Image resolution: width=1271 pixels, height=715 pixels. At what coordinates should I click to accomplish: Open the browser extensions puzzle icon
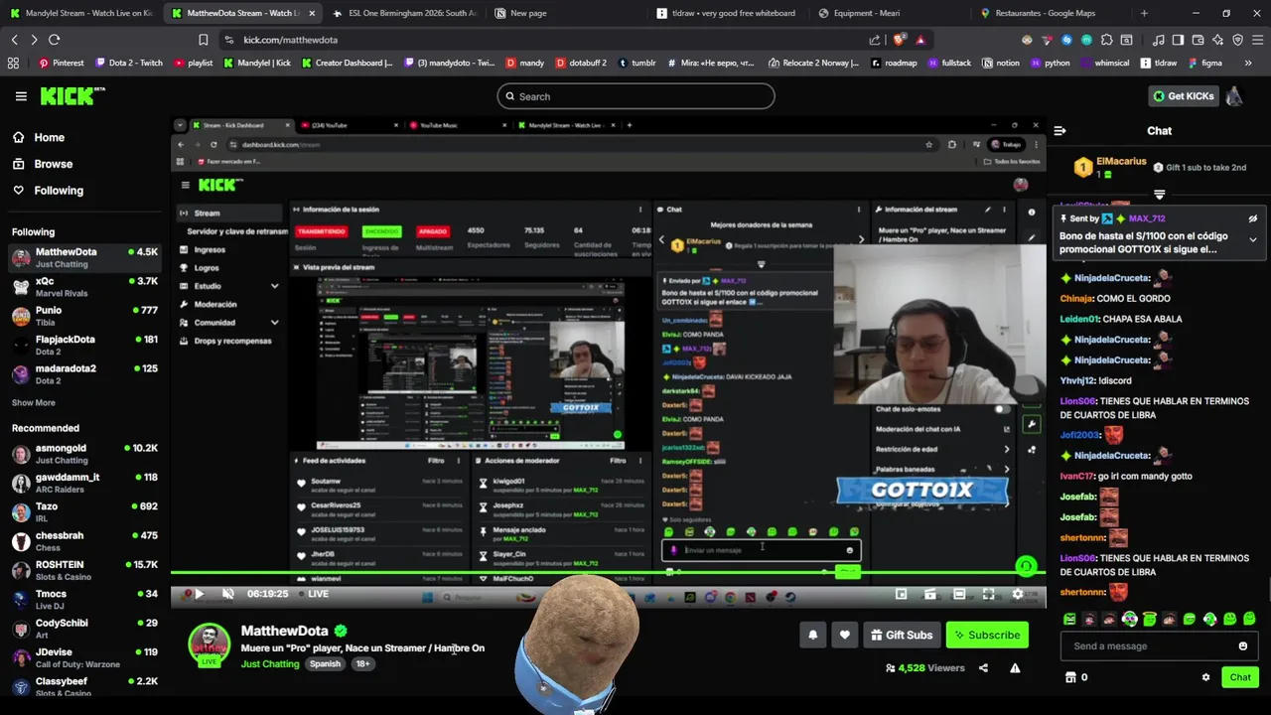pyautogui.click(x=1107, y=40)
